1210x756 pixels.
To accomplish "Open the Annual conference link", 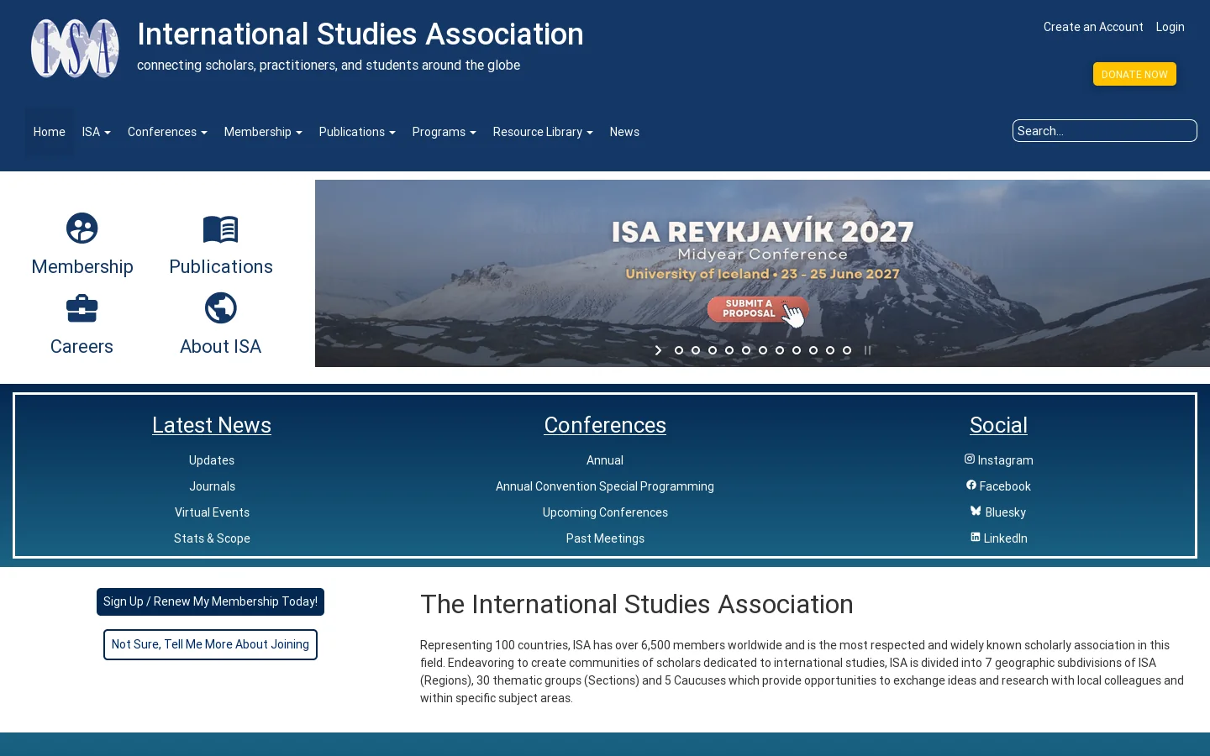I will 605,460.
